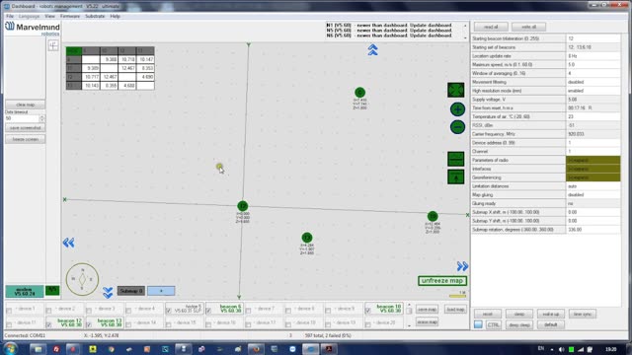Click the device list scroll up arrow
The image size is (632, 355).
pos(409,306)
